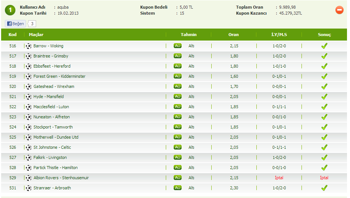The width and height of the screenshot is (350, 198).
Task: Click the result checkmark for Hyde - Mansfield
Action: pyautogui.click(x=324, y=97)
